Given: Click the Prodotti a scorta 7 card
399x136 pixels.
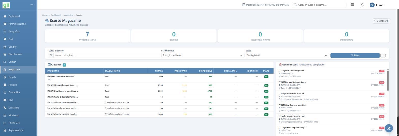Looking at the screenshot, I should [87, 36].
